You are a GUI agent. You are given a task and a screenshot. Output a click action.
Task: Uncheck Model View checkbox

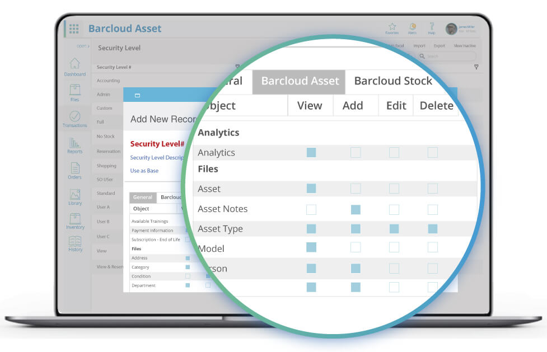(x=311, y=247)
